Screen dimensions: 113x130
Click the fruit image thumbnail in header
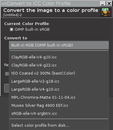tap(106, 12)
